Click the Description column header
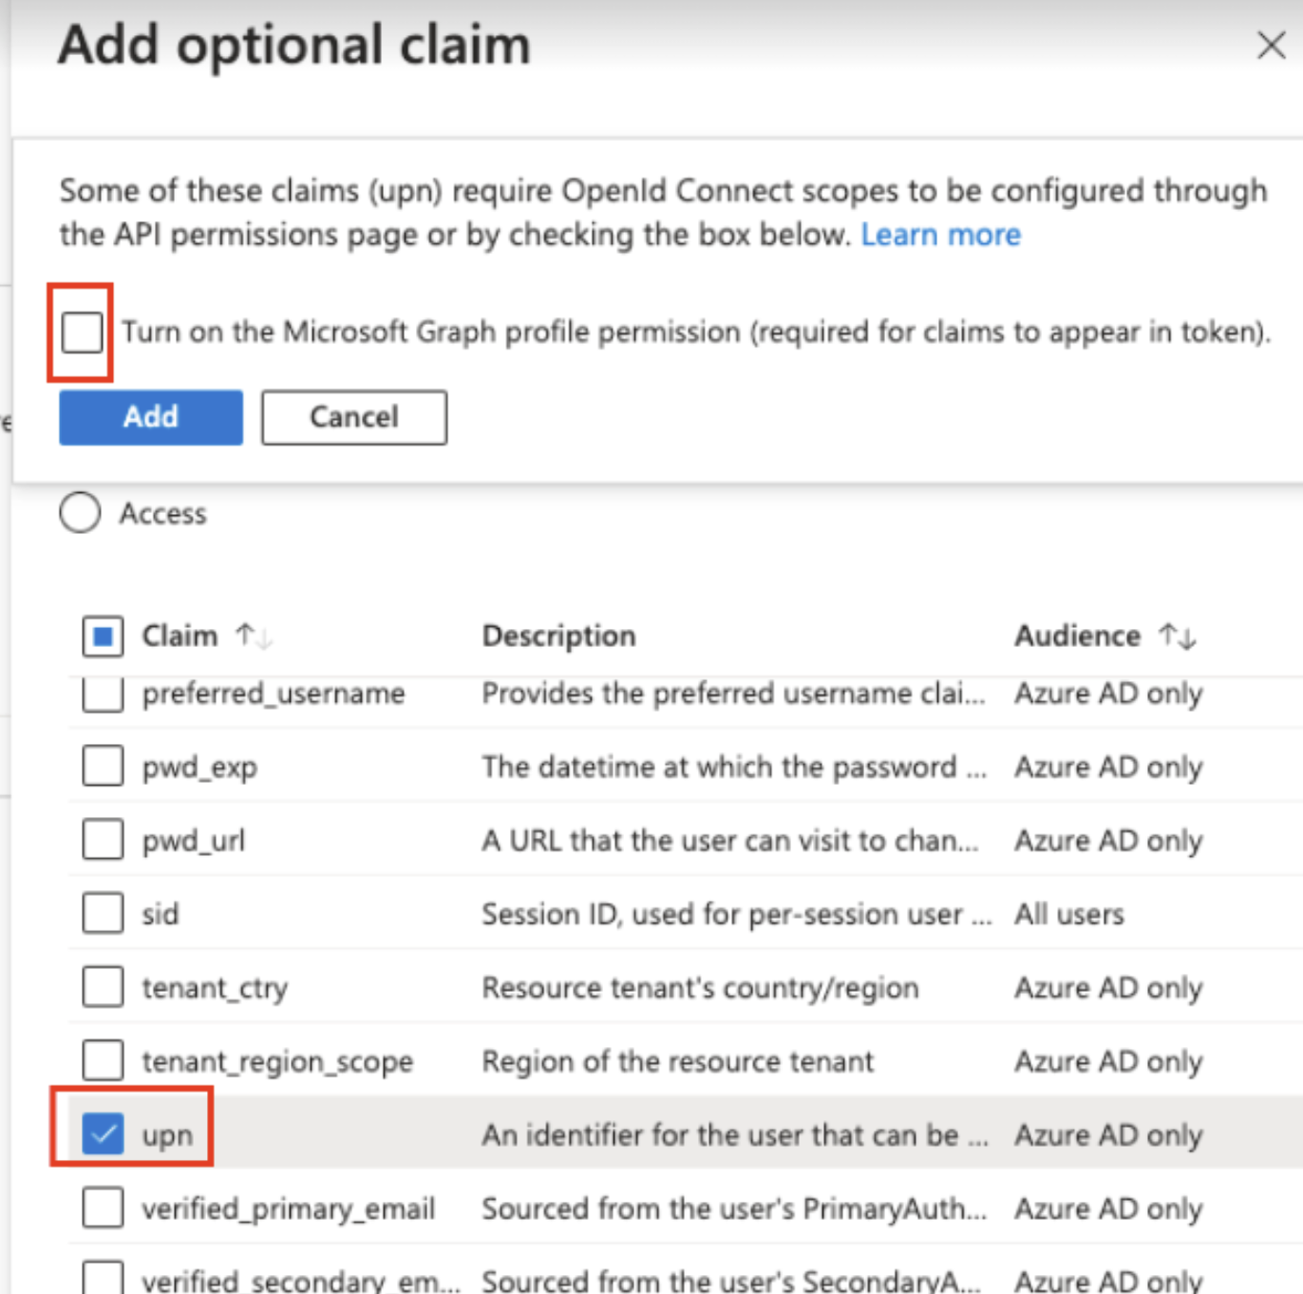 (558, 636)
